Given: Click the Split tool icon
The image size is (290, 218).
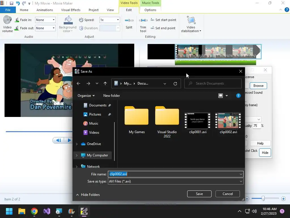Looking at the screenshot, I should [129, 20].
